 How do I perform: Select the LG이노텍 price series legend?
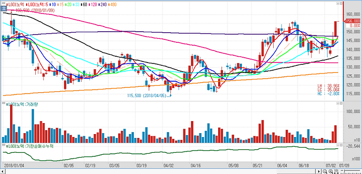[x=15, y=5]
